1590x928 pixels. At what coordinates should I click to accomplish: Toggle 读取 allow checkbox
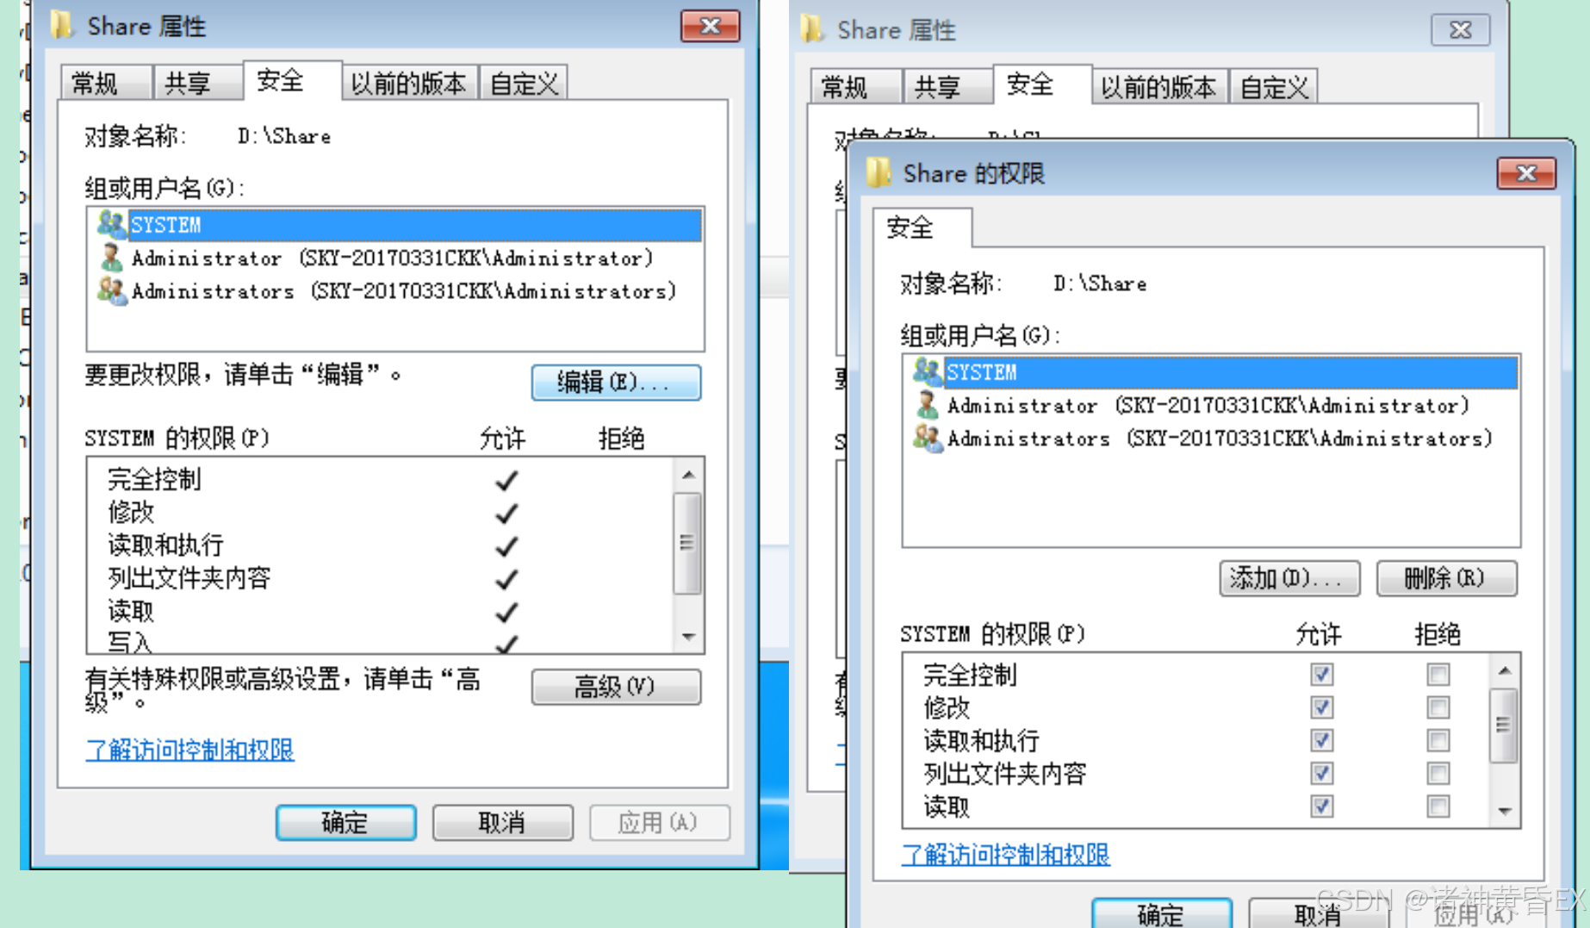click(x=1322, y=807)
